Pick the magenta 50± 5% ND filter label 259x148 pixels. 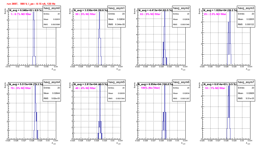[86, 14]
